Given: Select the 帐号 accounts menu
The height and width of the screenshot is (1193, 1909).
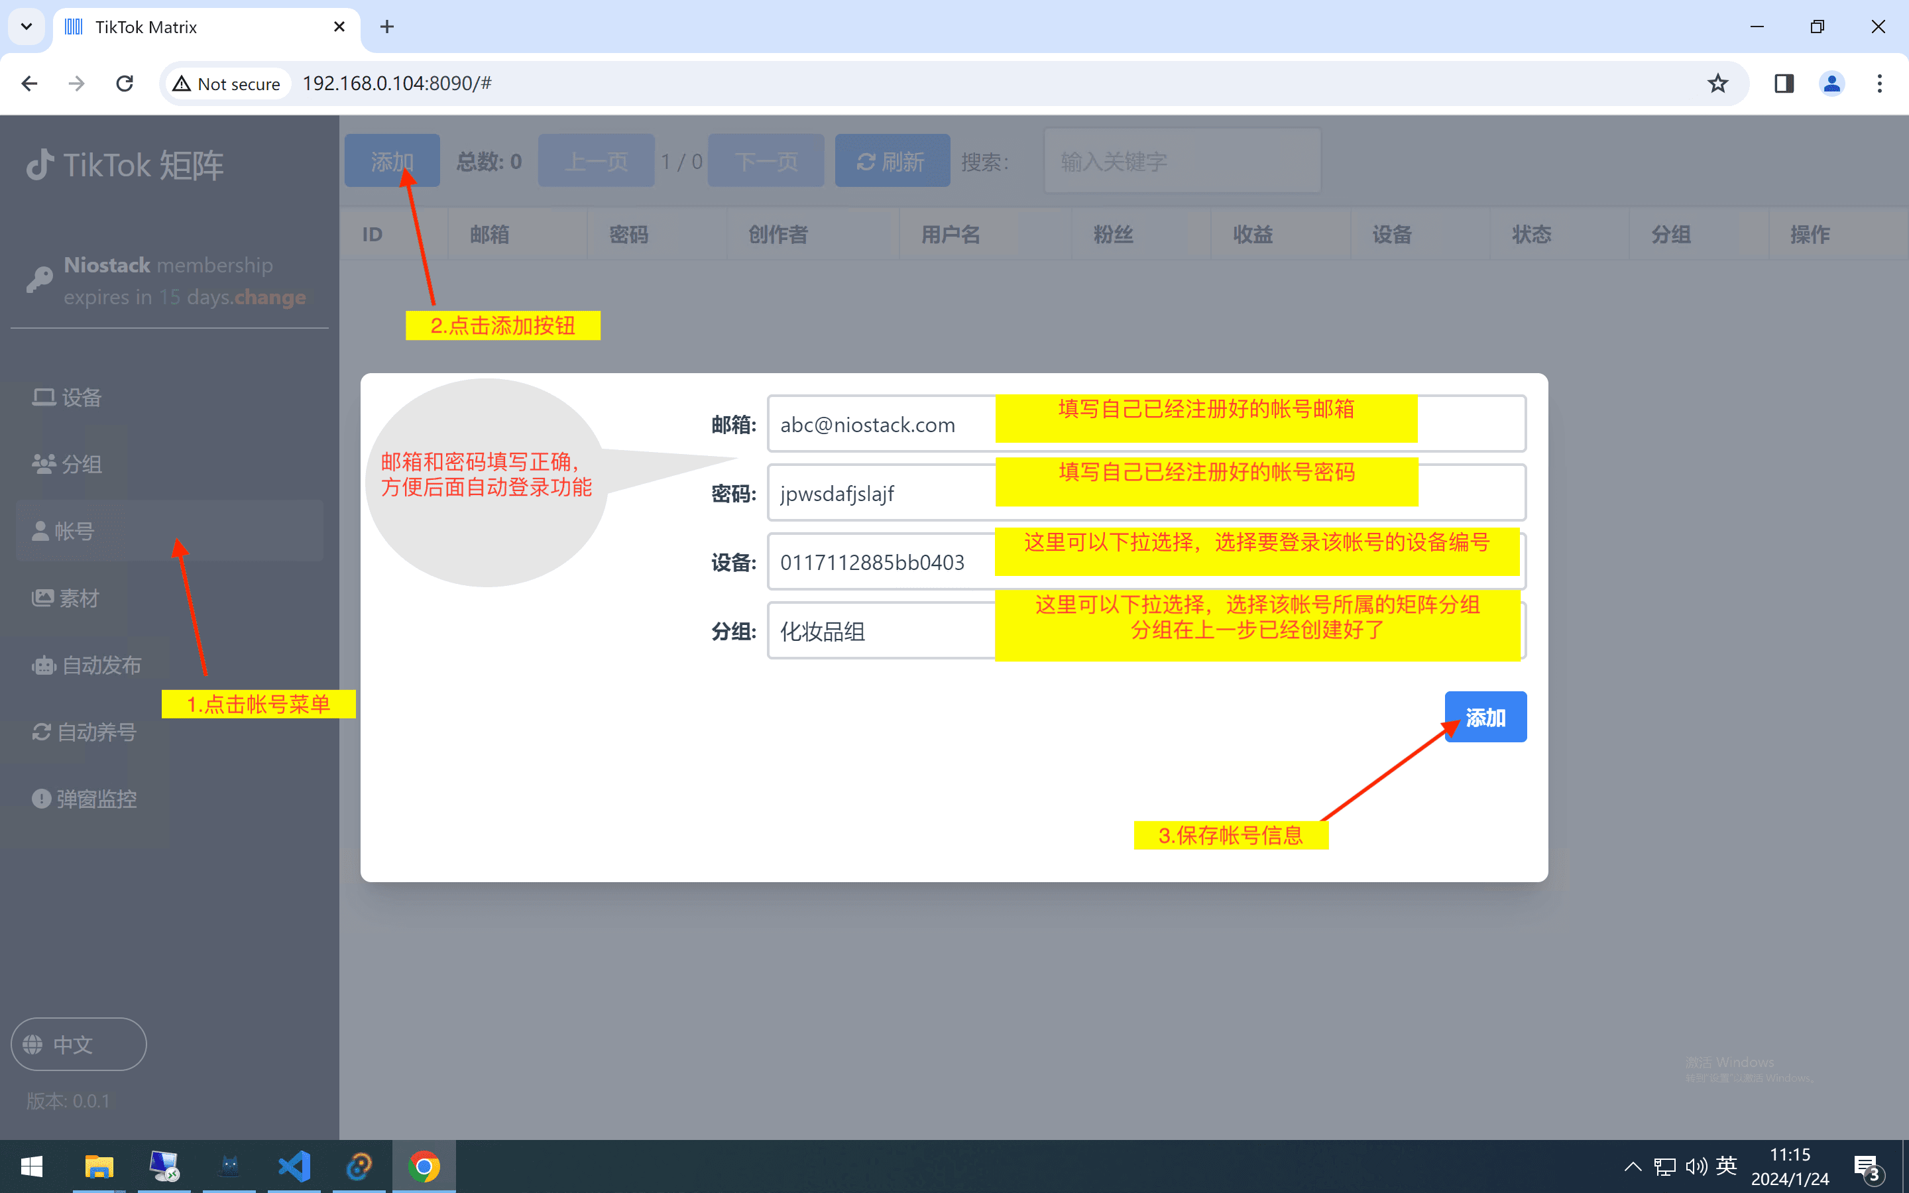Looking at the screenshot, I should click(x=169, y=530).
